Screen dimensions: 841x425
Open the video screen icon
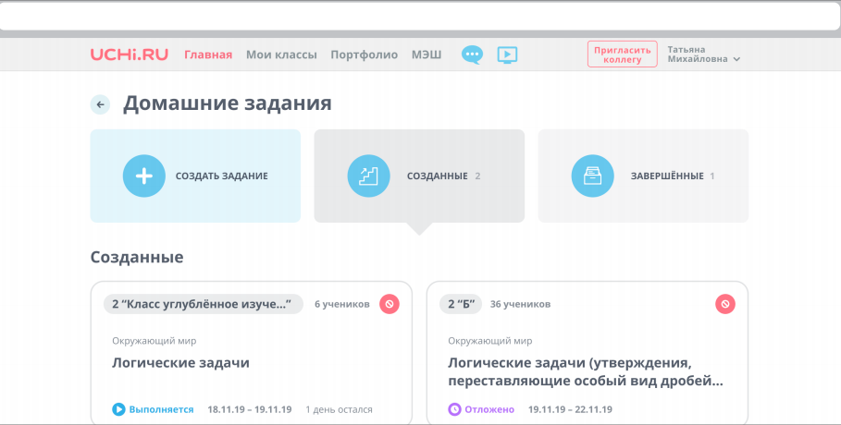[506, 55]
